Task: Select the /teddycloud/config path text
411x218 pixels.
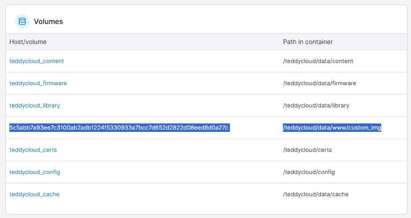Action: pos(309,172)
